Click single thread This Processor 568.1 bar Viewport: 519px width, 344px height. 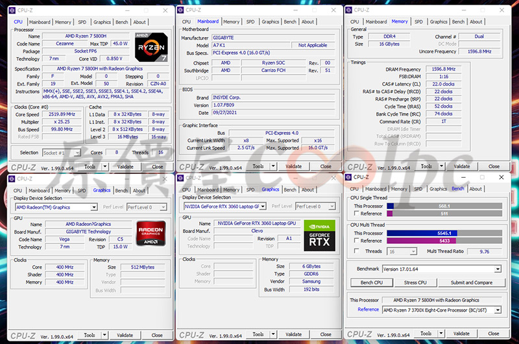[444, 206]
